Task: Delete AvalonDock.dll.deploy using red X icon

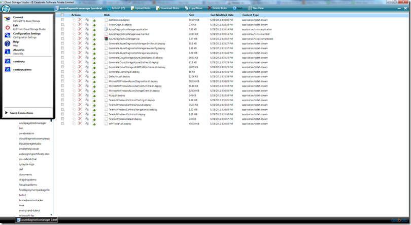Action: 80,25
